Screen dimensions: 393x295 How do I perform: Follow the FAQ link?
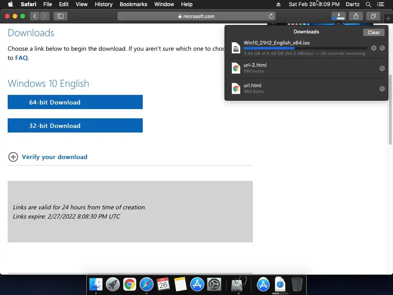[21, 58]
